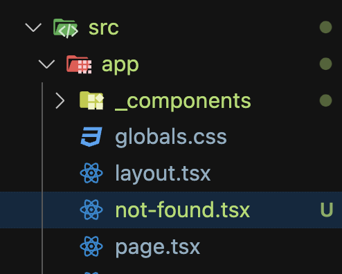This screenshot has height=274, width=342.
Task: Expand the _components folder chevron
Action: coord(60,100)
